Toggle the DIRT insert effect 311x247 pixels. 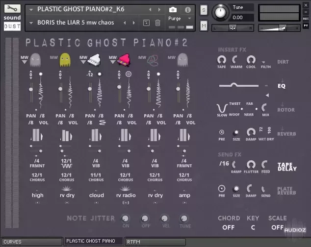point(283,62)
